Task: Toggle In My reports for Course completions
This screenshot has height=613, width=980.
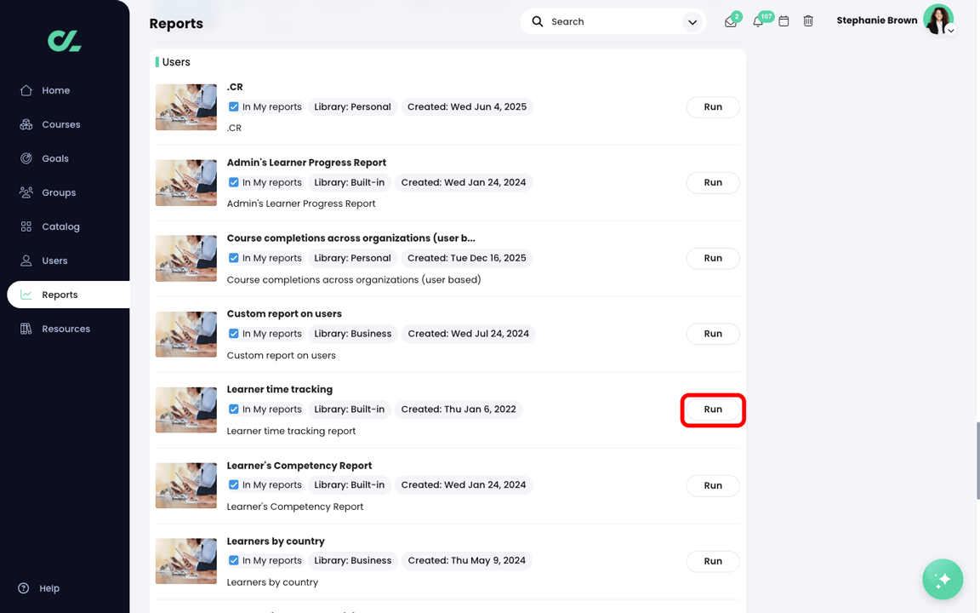Action: pyautogui.click(x=234, y=258)
